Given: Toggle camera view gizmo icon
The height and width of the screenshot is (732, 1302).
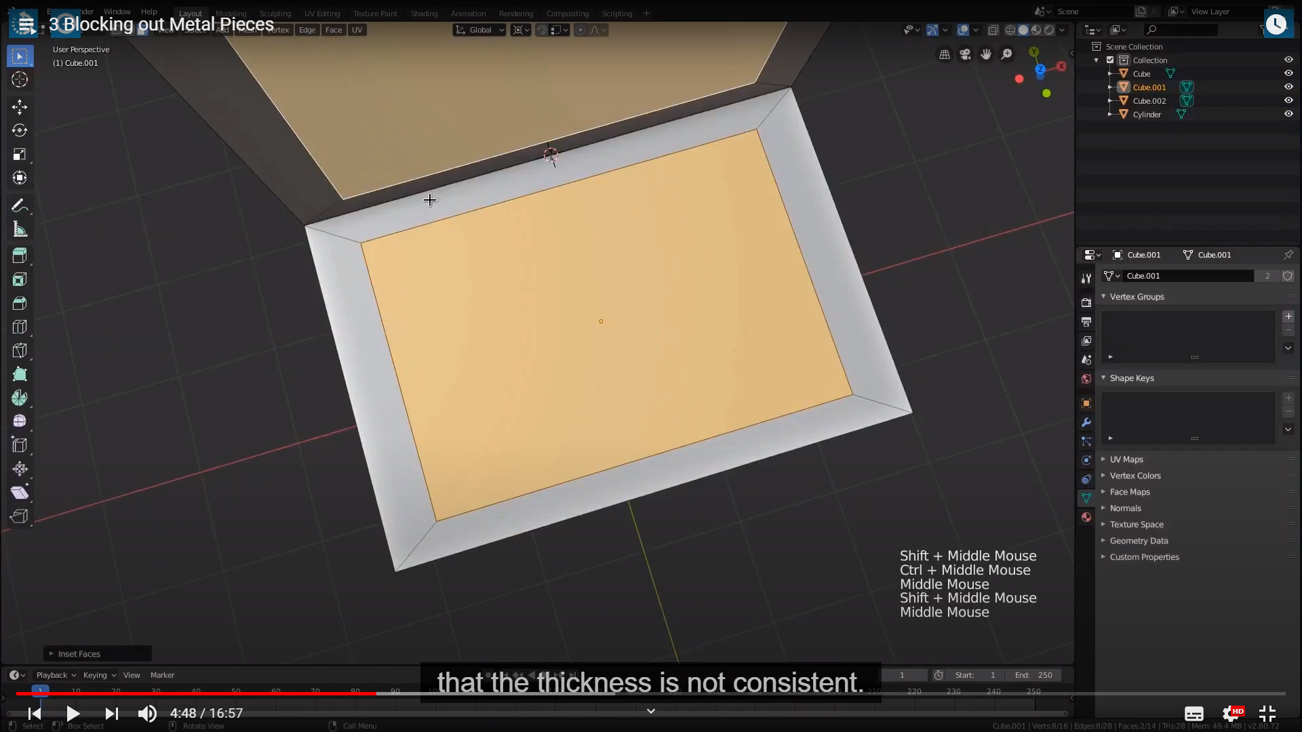Looking at the screenshot, I should pos(965,54).
